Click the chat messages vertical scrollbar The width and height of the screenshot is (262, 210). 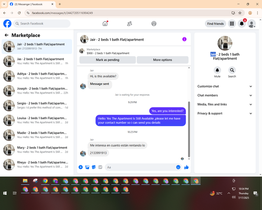[x=189, y=130]
